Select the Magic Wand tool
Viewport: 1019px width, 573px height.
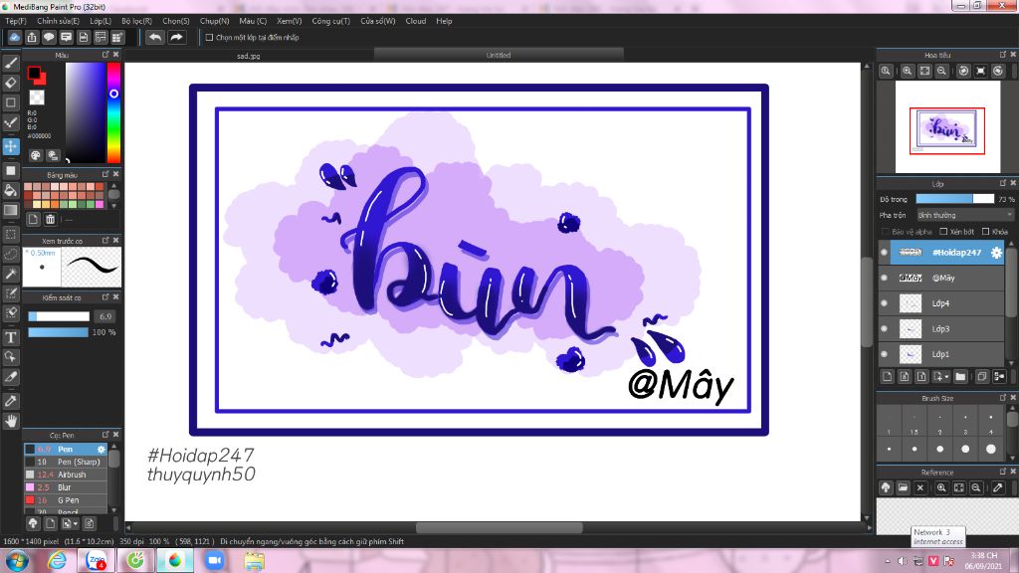tap(10, 274)
